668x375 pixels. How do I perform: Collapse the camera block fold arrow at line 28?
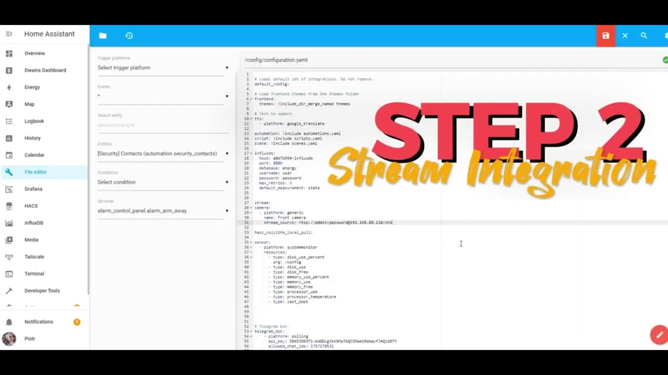pos(251,208)
